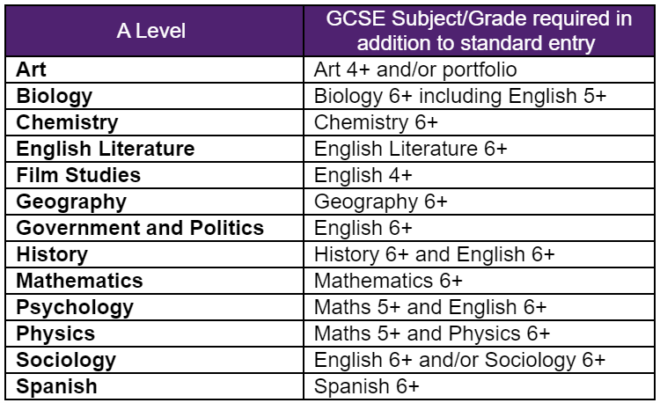The height and width of the screenshot is (403, 660).
Task: Click the Psychology subject cell
Action: pos(75,307)
